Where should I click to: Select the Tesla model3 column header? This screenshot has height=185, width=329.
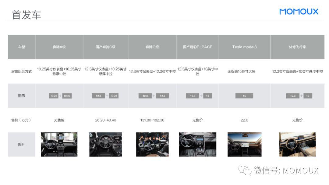(244, 47)
